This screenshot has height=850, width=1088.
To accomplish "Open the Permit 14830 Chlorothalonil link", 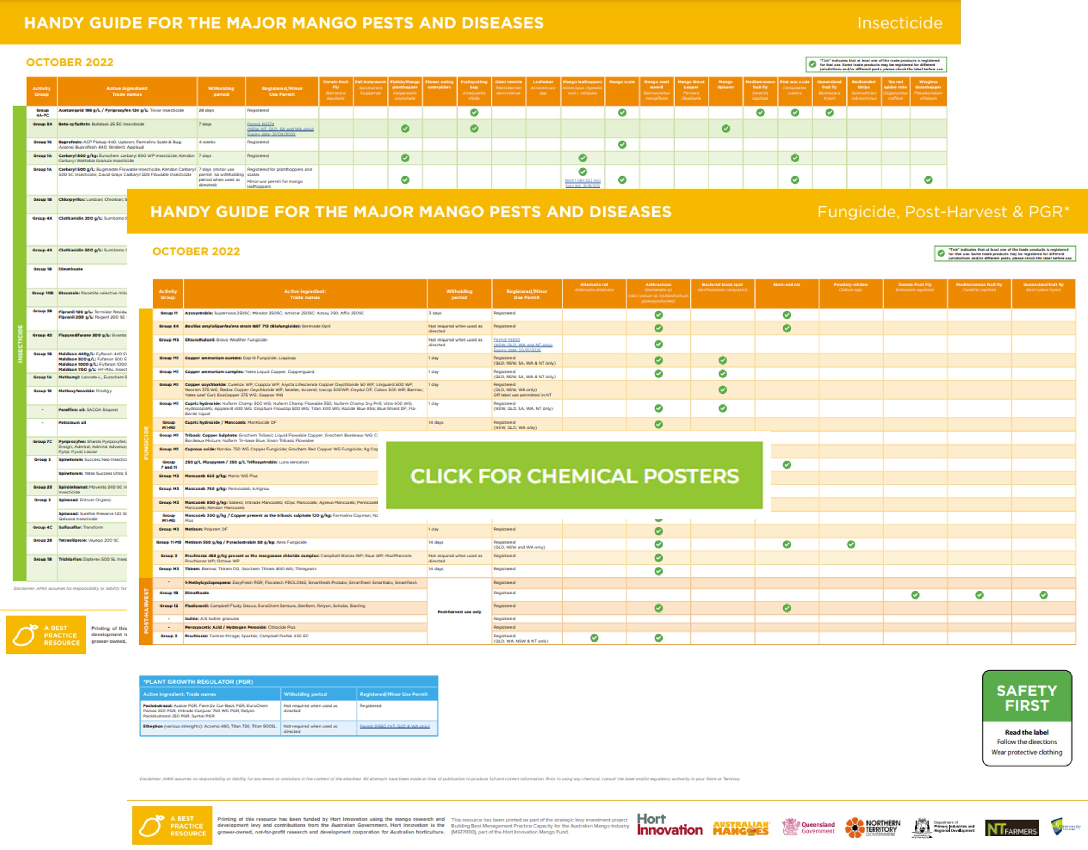I will (507, 340).
